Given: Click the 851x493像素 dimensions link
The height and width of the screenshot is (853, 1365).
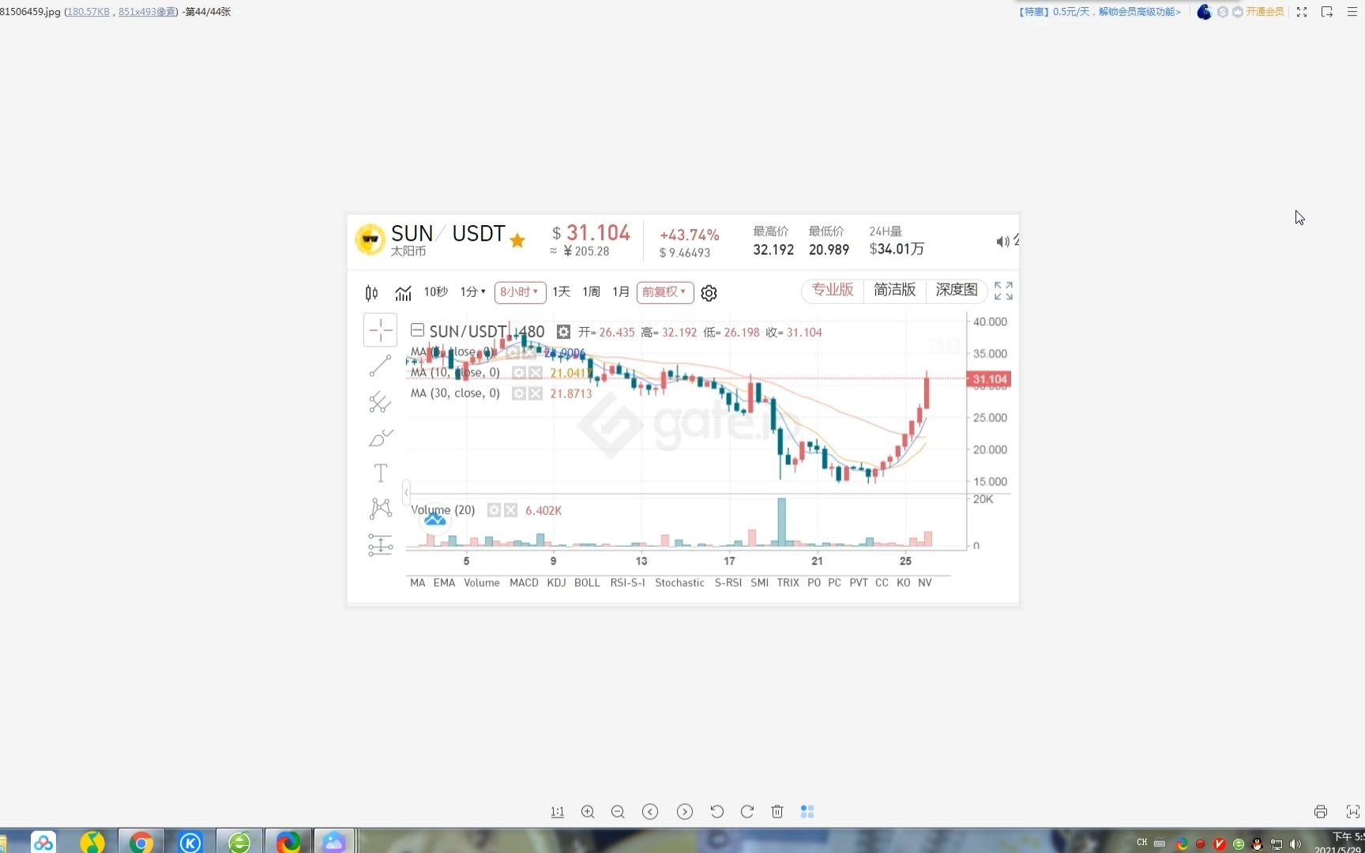Looking at the screenshot, I should [147, 12].
